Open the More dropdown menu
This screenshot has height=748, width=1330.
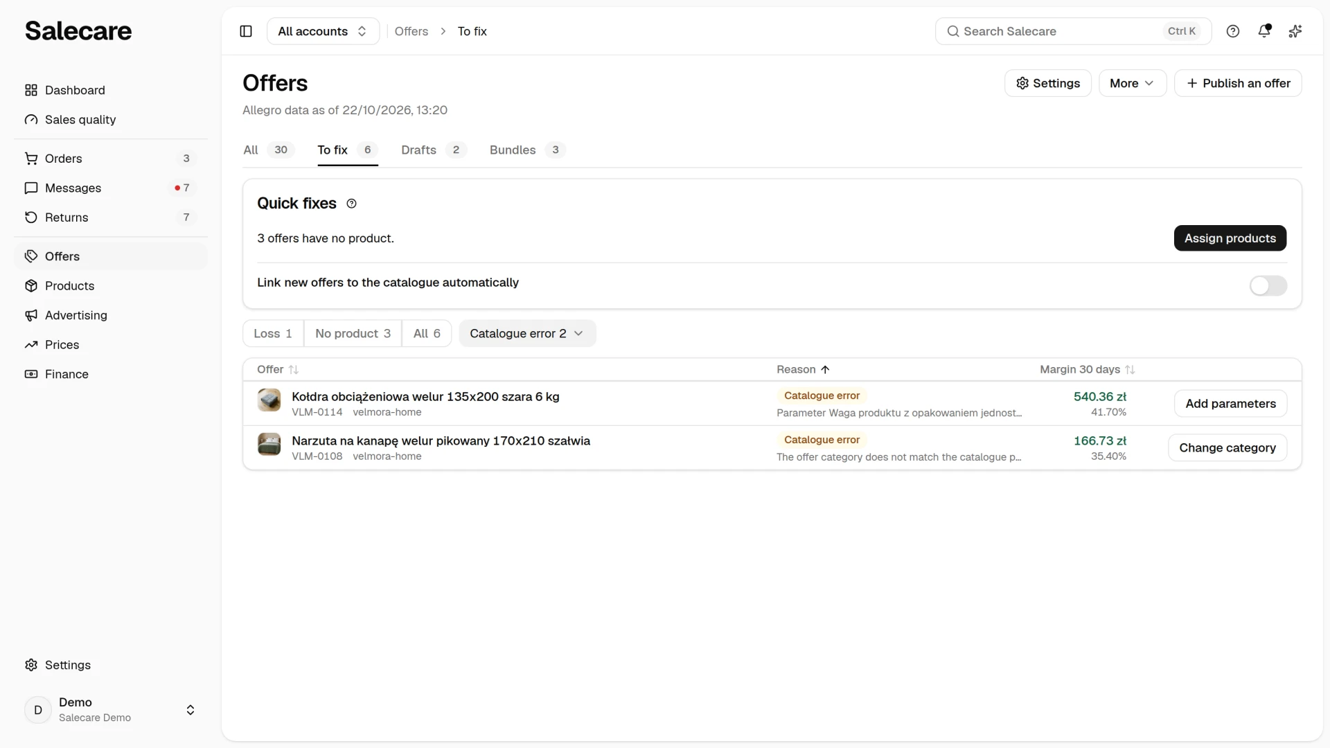(1133, 83)
